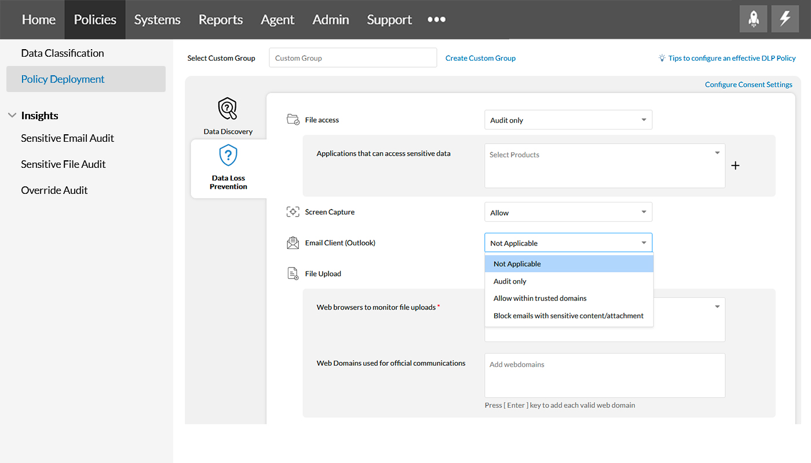The height and width of the screenshot is (463, 811).
Task: Click the Add webdomains text field
Action: [x=604, y=375]
